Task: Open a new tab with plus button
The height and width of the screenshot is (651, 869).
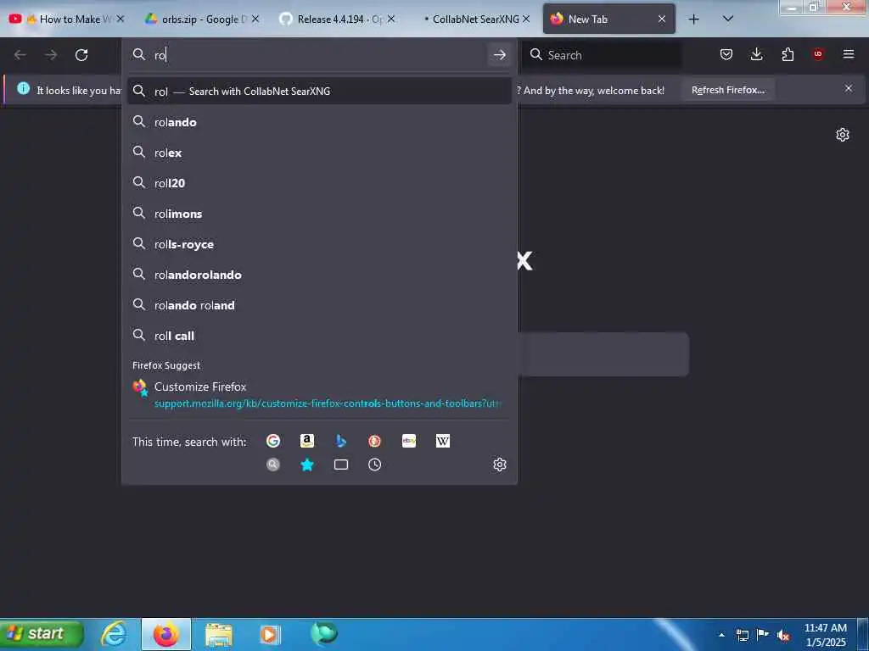Action: click(693, 19)
